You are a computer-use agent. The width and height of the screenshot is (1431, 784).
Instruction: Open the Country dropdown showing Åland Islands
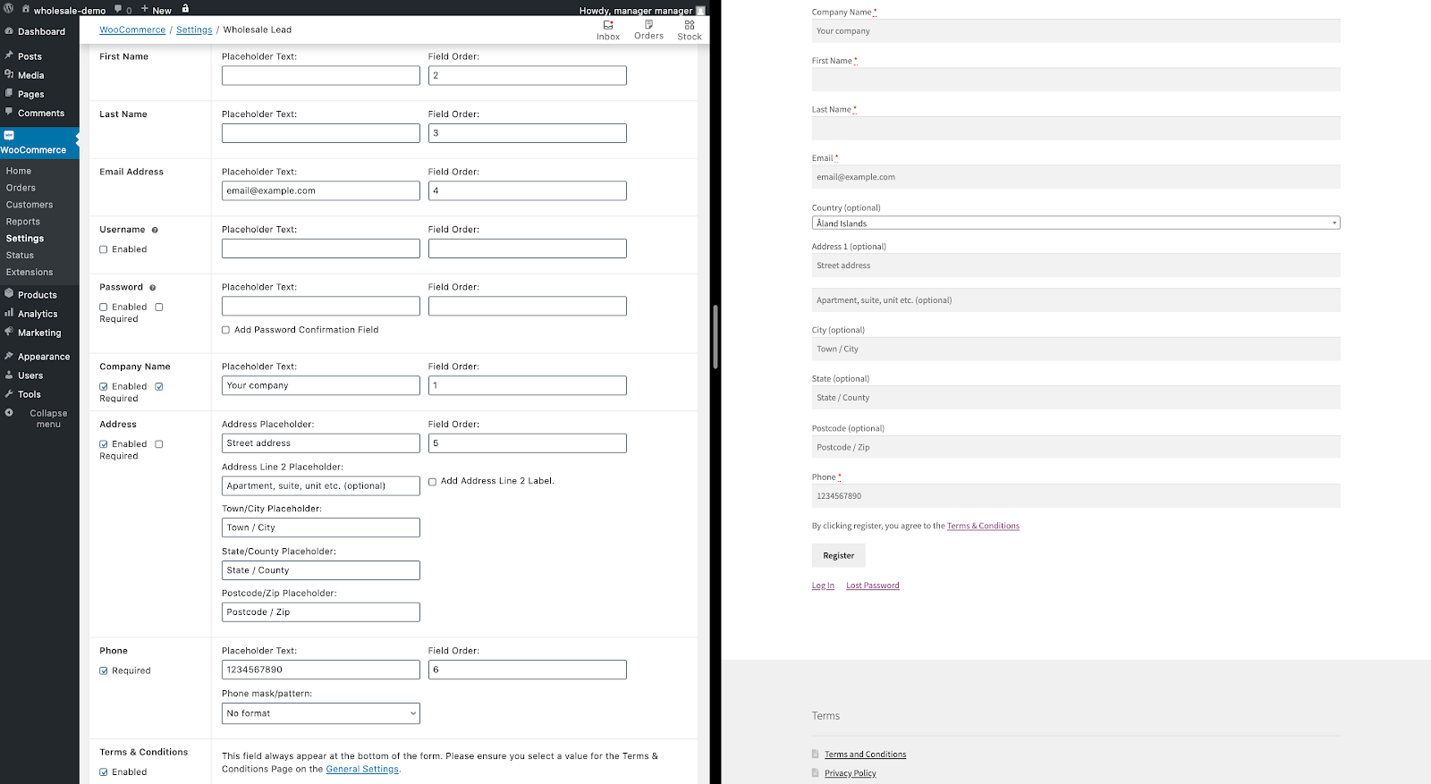pos(1076,223)
